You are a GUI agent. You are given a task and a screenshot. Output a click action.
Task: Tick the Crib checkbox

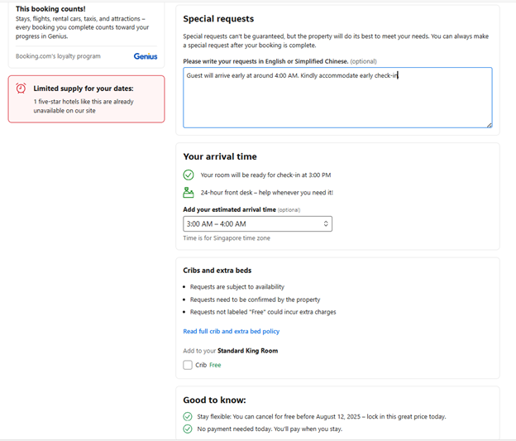click(x=188, y=365)
